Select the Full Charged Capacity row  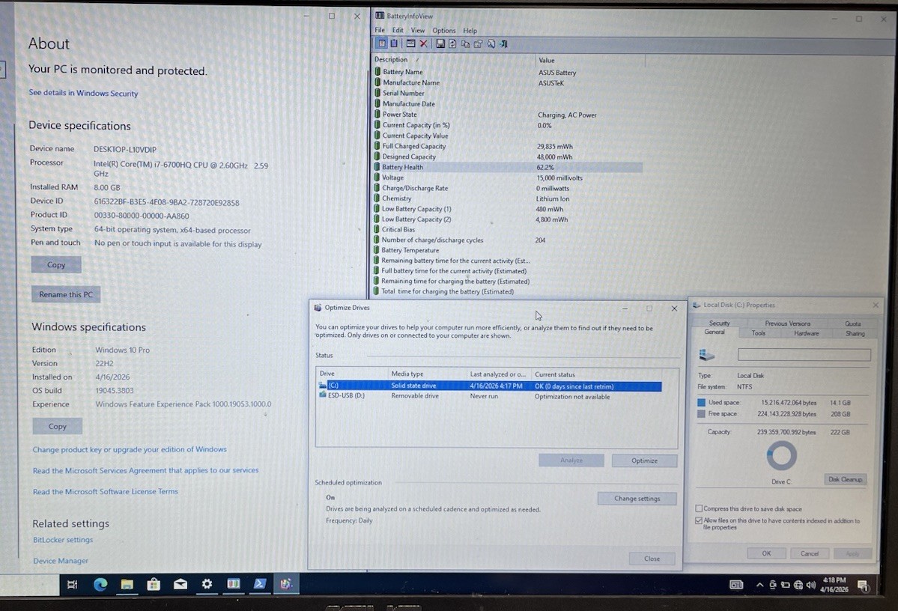507,146
